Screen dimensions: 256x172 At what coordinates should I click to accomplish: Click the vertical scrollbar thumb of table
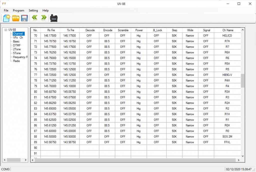pyautogui.click(x=242, y=81)
